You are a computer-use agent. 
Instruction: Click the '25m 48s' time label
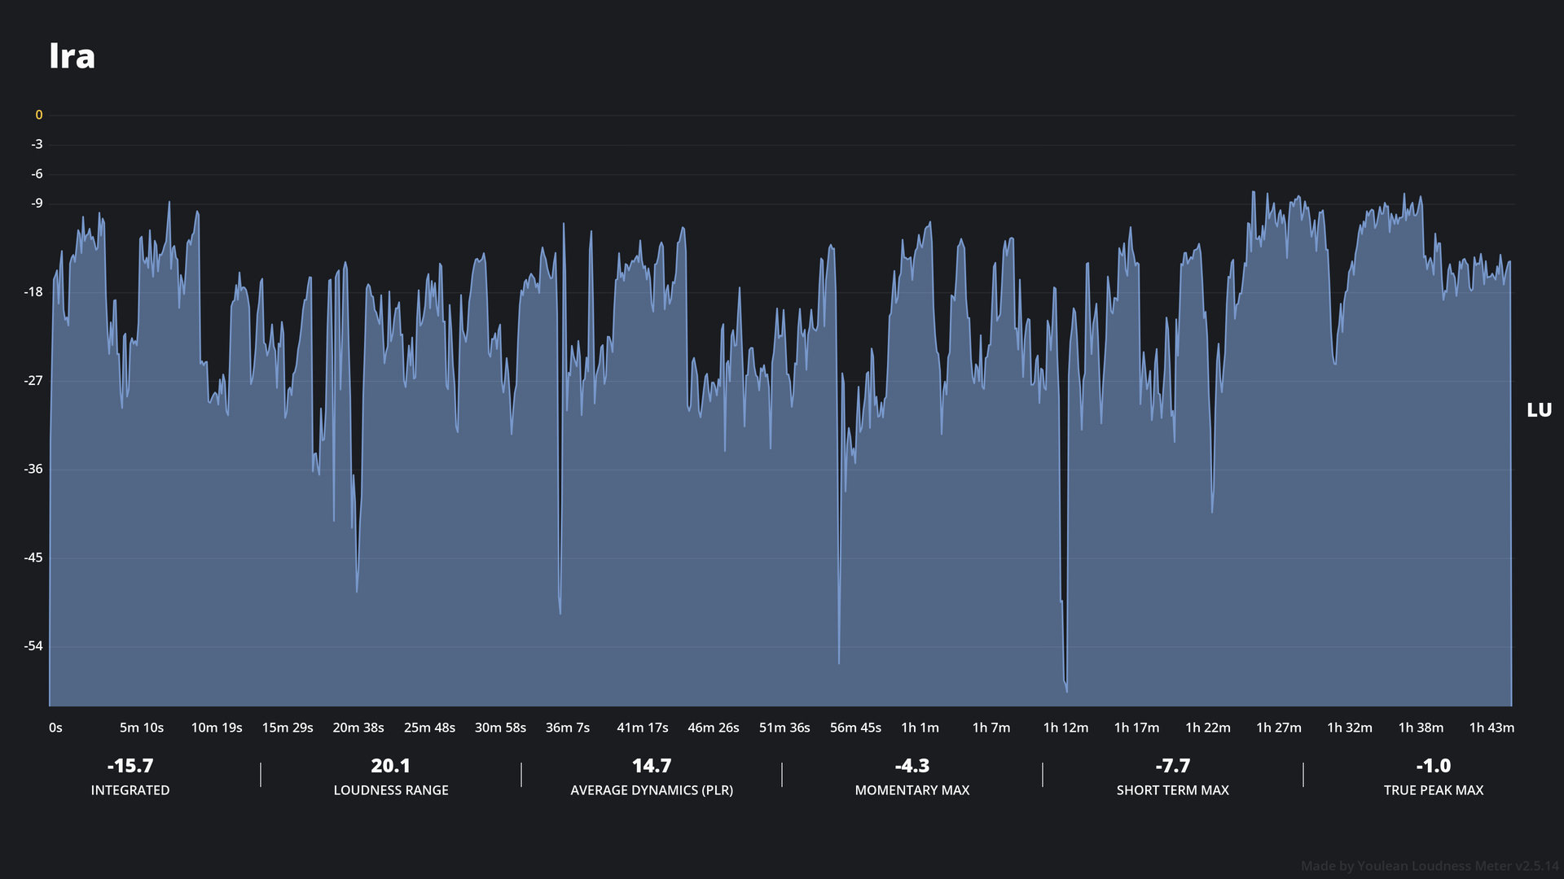(429, 728)
